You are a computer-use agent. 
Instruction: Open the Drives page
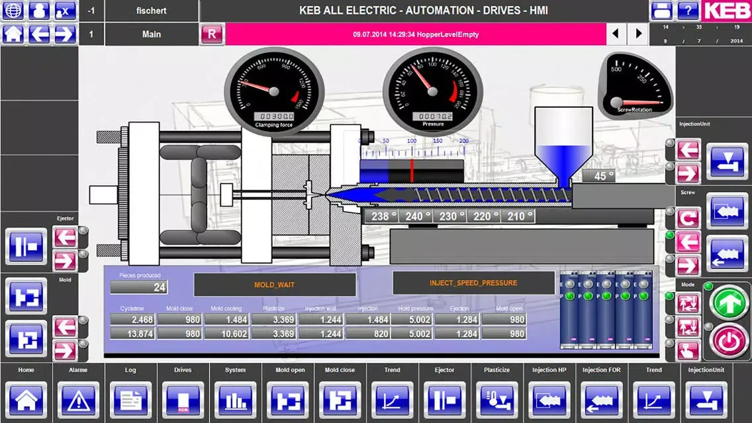(x=183, y=400)
